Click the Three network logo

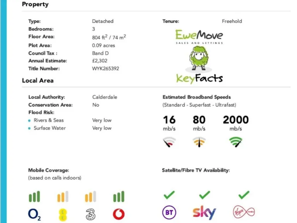pos(90,214)
